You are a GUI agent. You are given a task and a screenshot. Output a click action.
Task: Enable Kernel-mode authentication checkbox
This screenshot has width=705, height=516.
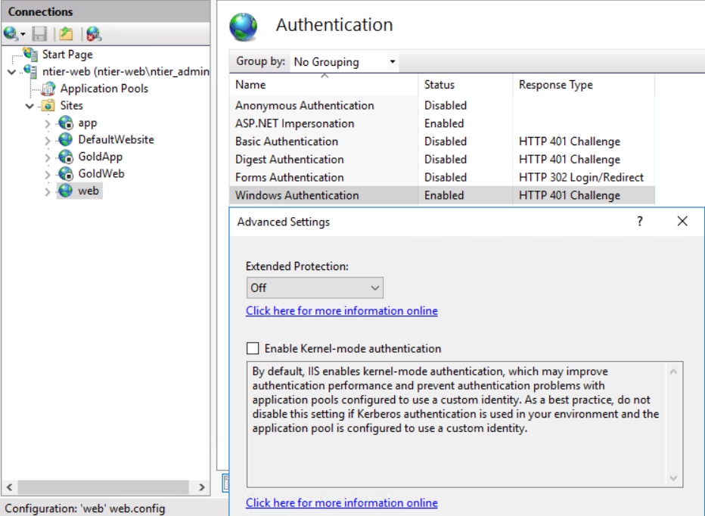pyautogui.click(x=253, y=349)
